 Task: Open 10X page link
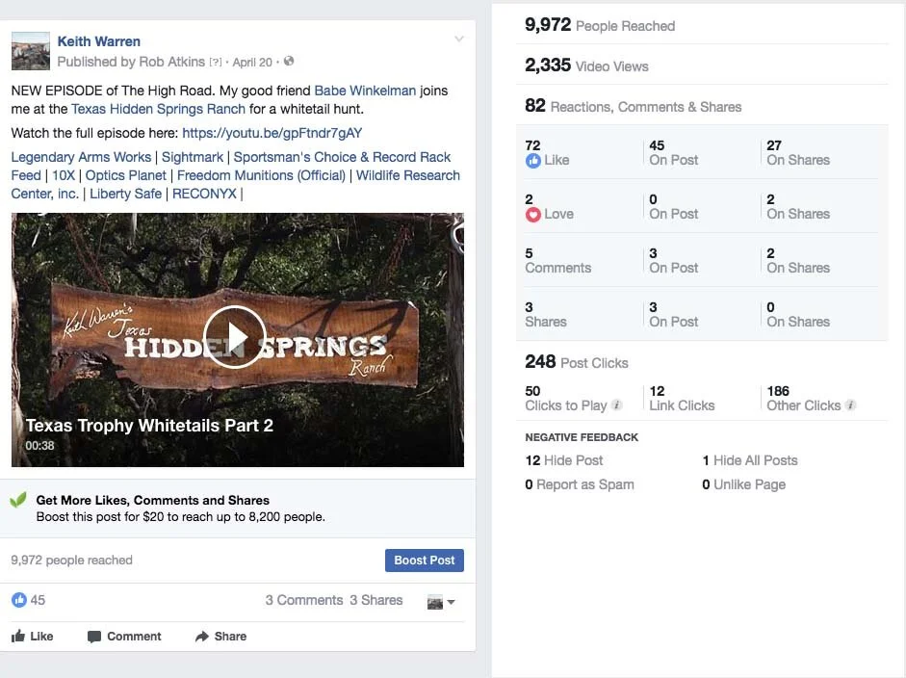[x=64, y=175]
